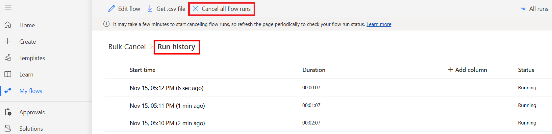
Task: Sort by Start time column header
Action: click(142, 70)
